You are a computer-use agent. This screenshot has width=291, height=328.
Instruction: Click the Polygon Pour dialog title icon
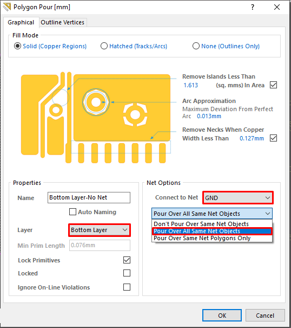6,7
